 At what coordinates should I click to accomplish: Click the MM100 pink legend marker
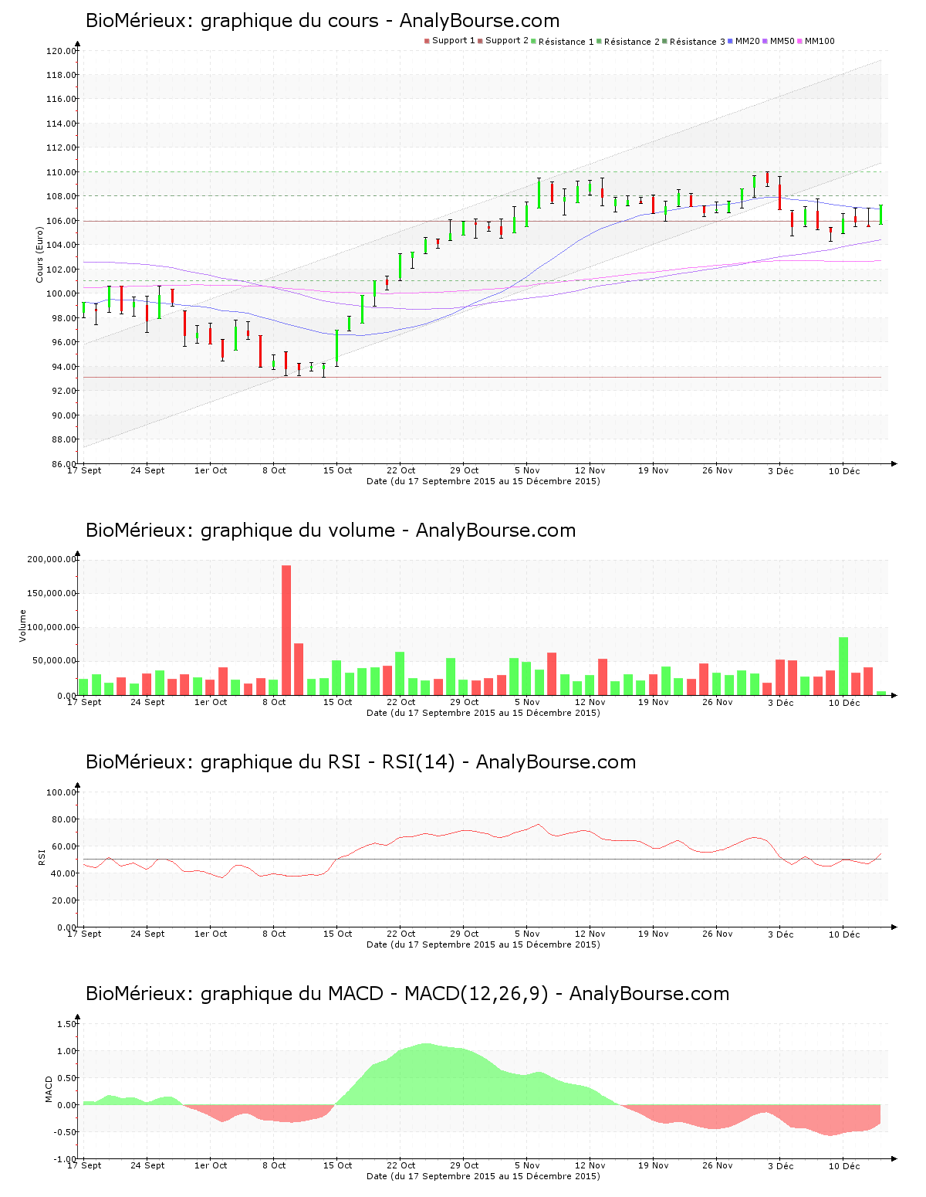point(799,41)
